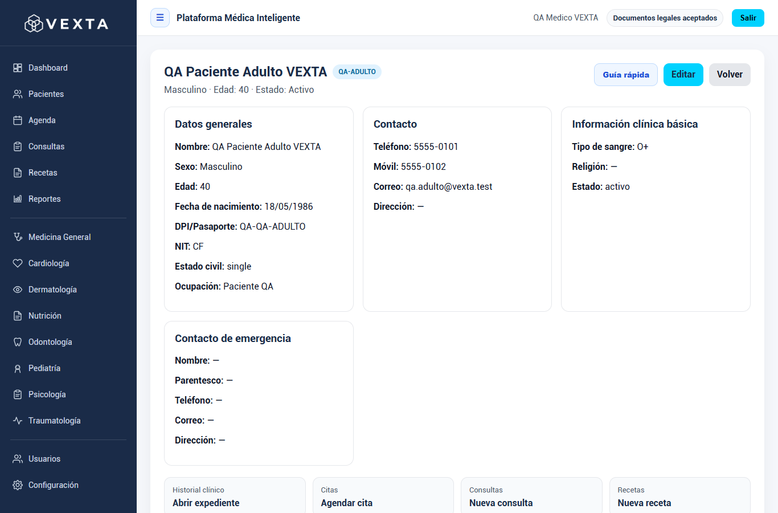Screen dimensions: 778x513
Task: Click Documentos legales aceptados badge
Action: click(665, 18)
